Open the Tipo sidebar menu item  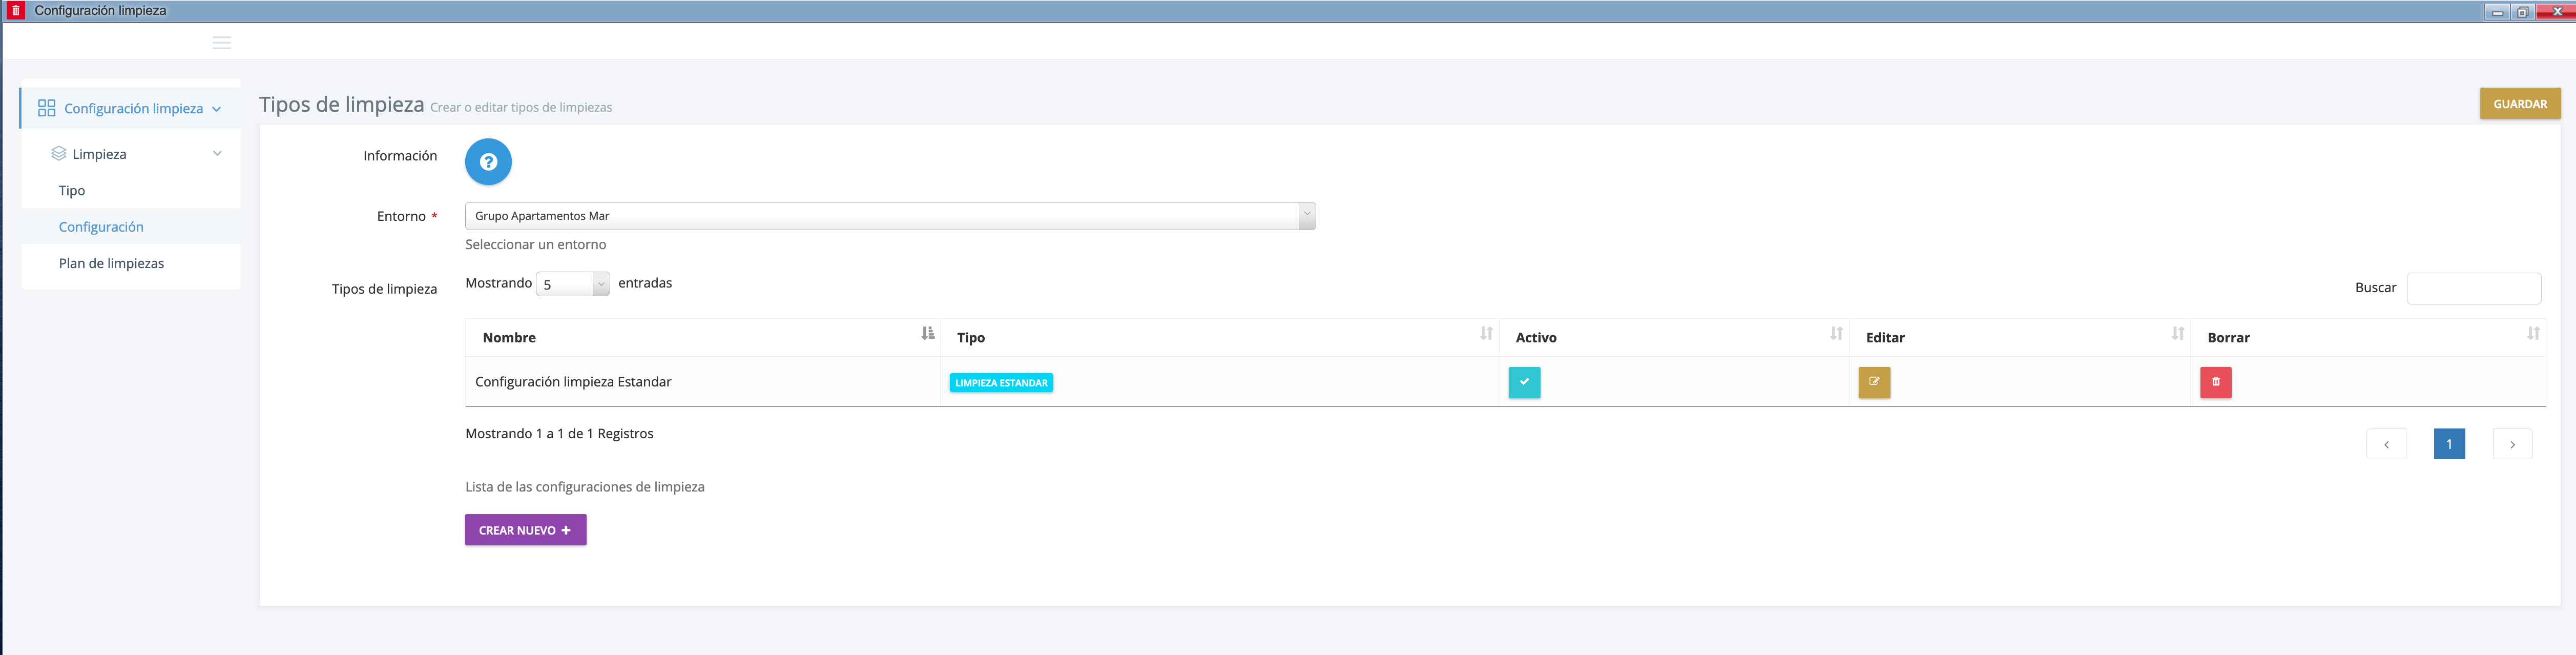72,191
